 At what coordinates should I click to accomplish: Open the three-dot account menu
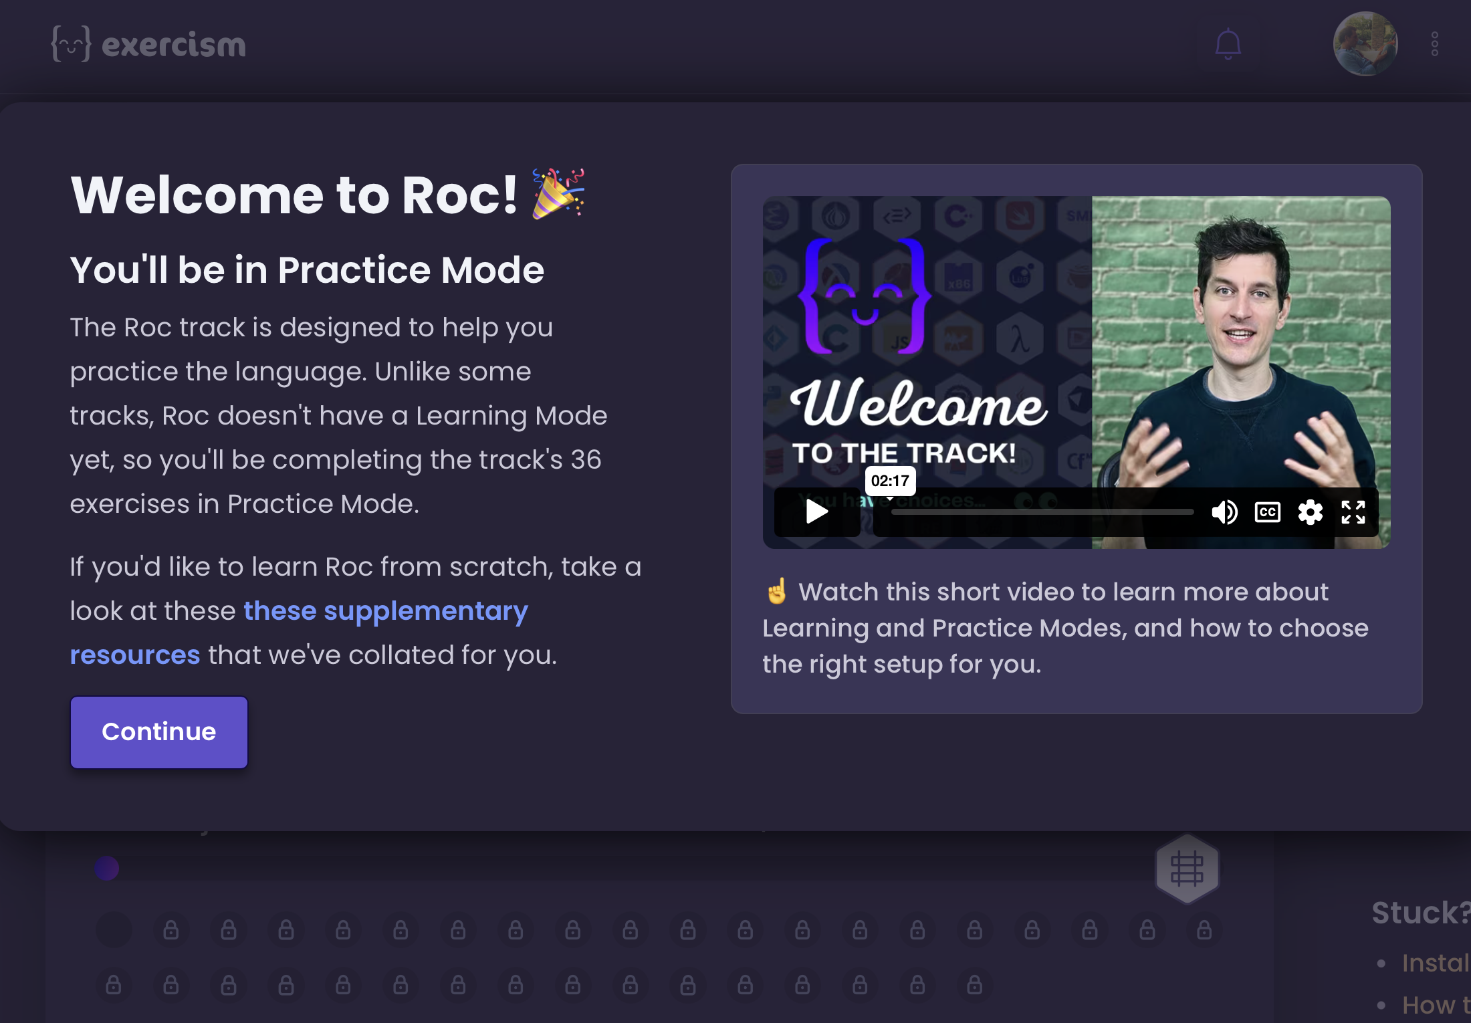(x=1435, y=44)
